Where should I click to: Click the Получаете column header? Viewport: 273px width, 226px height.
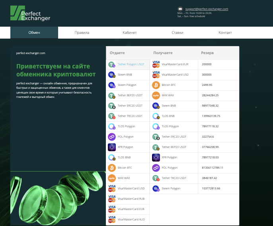(163, 53)
